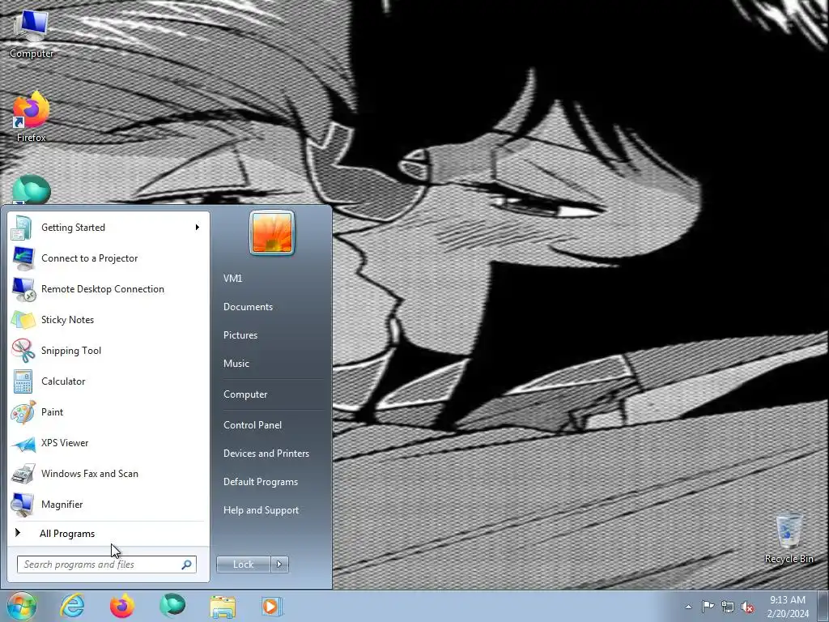Open Windows Media Player from taskbar

pyautogui.click(x=272, y=607)
